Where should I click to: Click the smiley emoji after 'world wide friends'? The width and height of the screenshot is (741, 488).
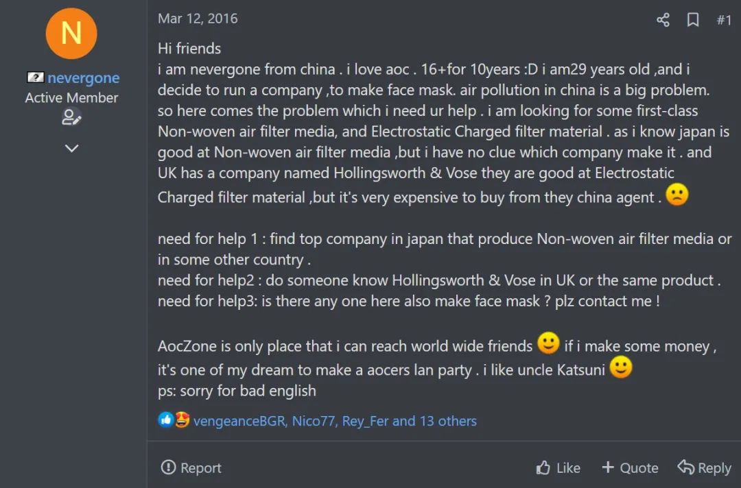(548, 343)
